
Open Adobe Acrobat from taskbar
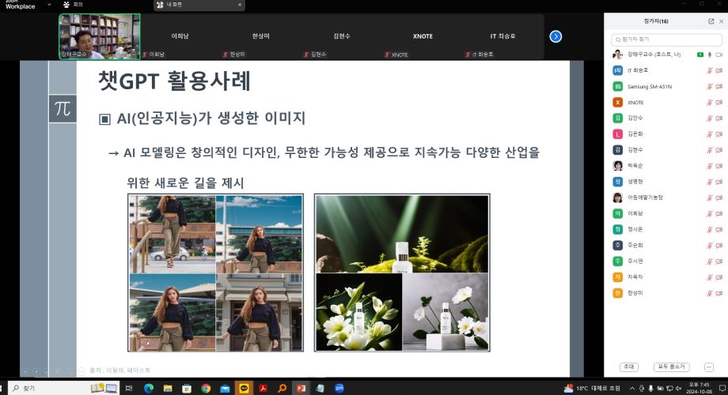point(263,388)
